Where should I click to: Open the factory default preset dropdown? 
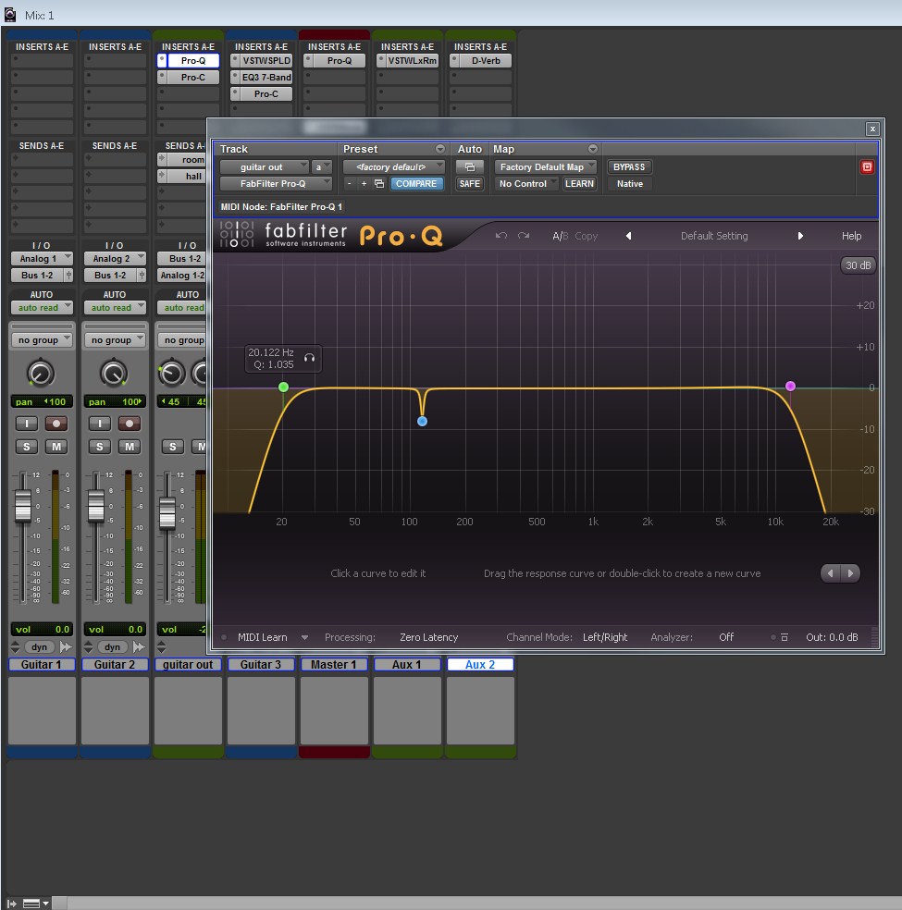(393, 167)
